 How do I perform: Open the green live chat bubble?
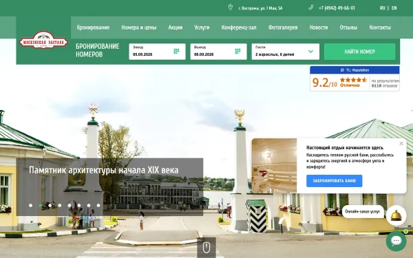pos(396,241)
